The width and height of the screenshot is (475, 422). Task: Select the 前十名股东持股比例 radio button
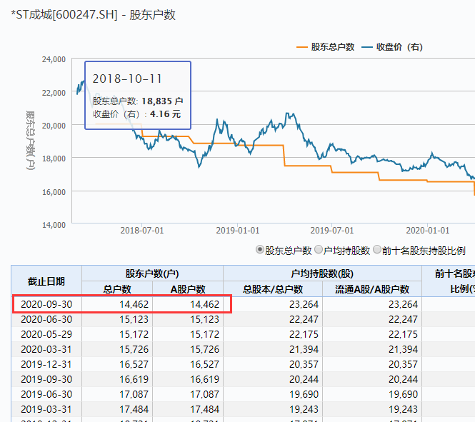click(x=377, y=250)
